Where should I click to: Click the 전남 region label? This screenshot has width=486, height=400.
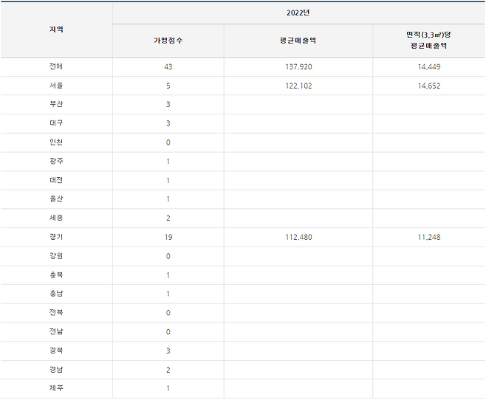[x=56, y=331]
